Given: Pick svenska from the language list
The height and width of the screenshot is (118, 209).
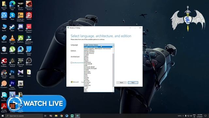Looking at the screenshot, I should click(86, 78).
